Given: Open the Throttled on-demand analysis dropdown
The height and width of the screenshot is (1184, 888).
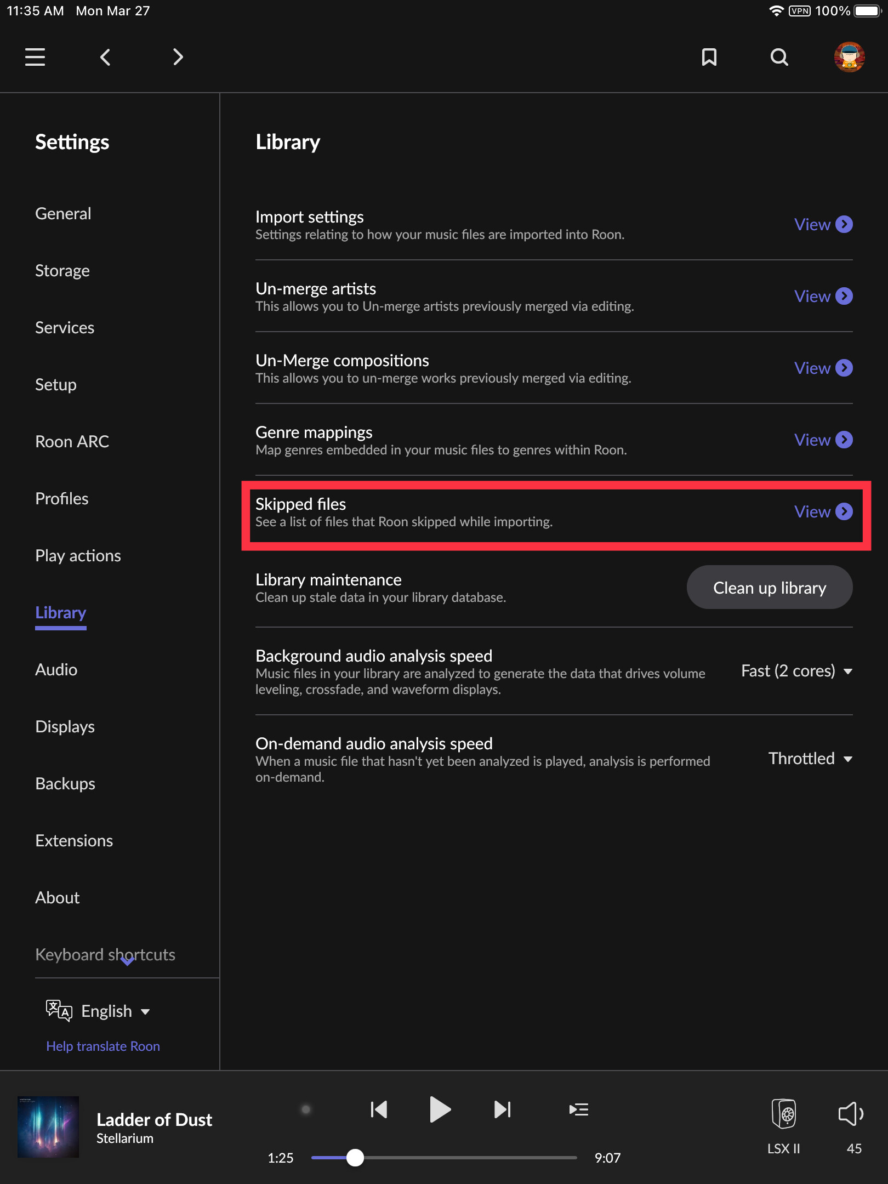Looking at the screenshot, I should (810, 759).
